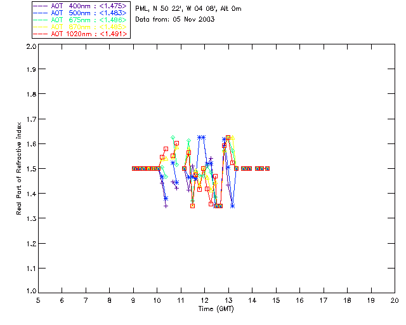This screenshot has height=325, width=406.
Task: Click the x-axis tick label 9
Action: 133,300
